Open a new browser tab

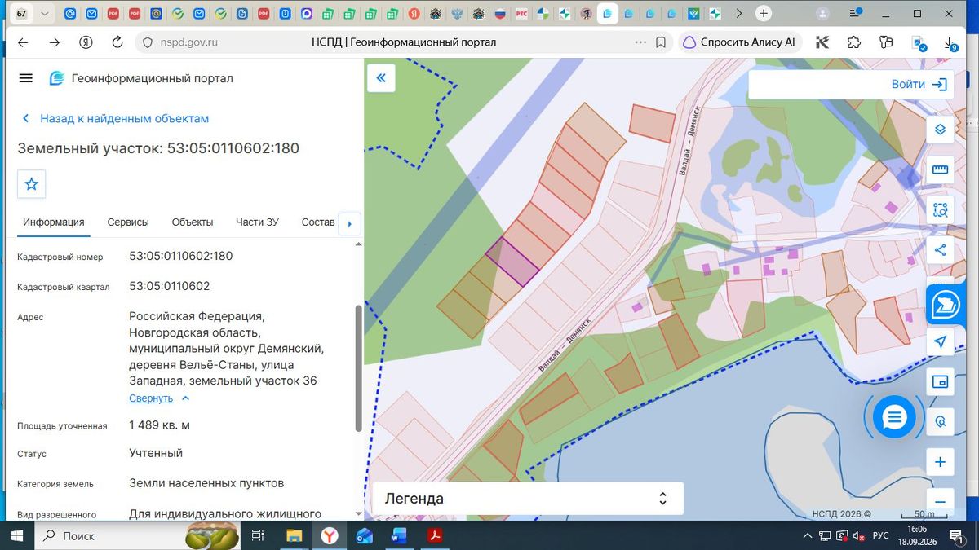click(x=764, y=14)
